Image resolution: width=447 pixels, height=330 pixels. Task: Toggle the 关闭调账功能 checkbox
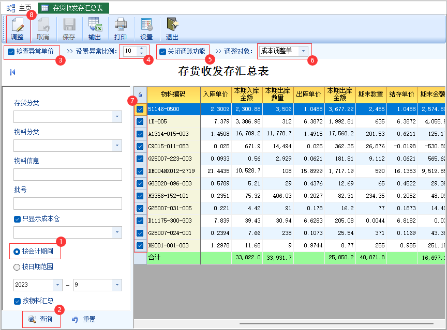[x=162, y=52]
